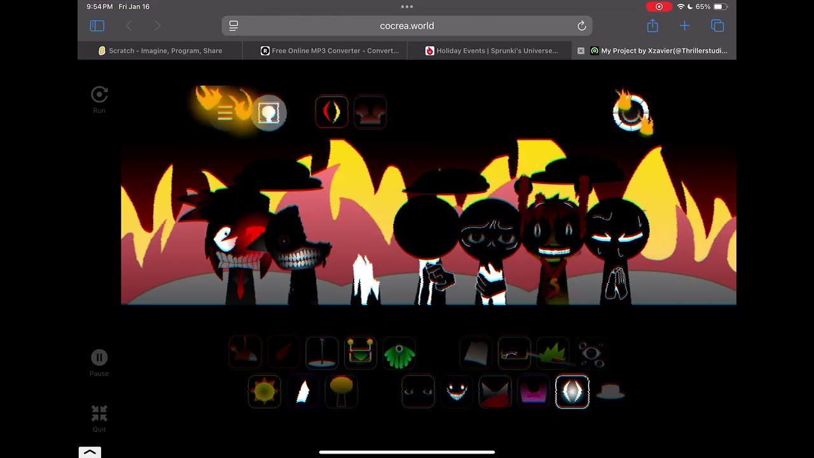Select the yellow tree icon

[x=341, y=391]
